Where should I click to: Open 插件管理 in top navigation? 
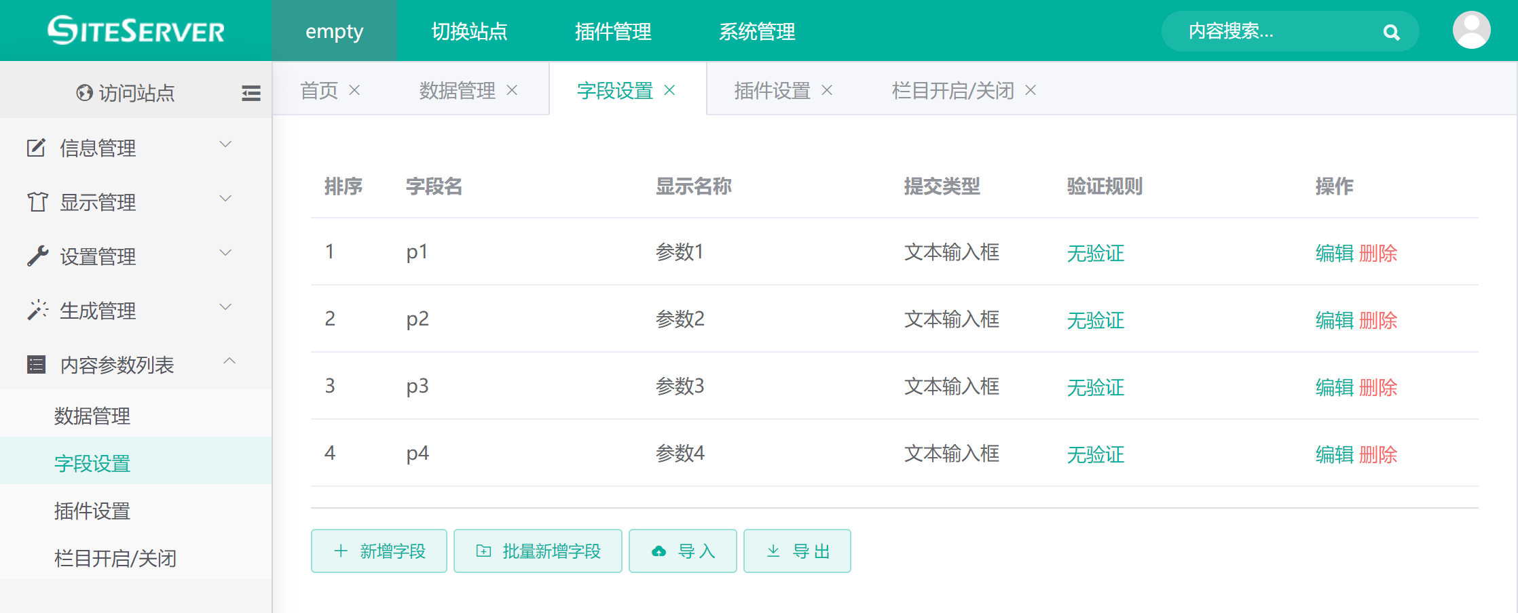pos(612,31)
